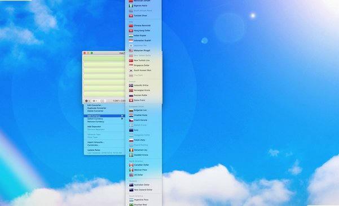Image resolution: width=339 pixels, height=206 pixels.
Task: Select the Chinese Renminbi flag icon
Action: [131, 25]
